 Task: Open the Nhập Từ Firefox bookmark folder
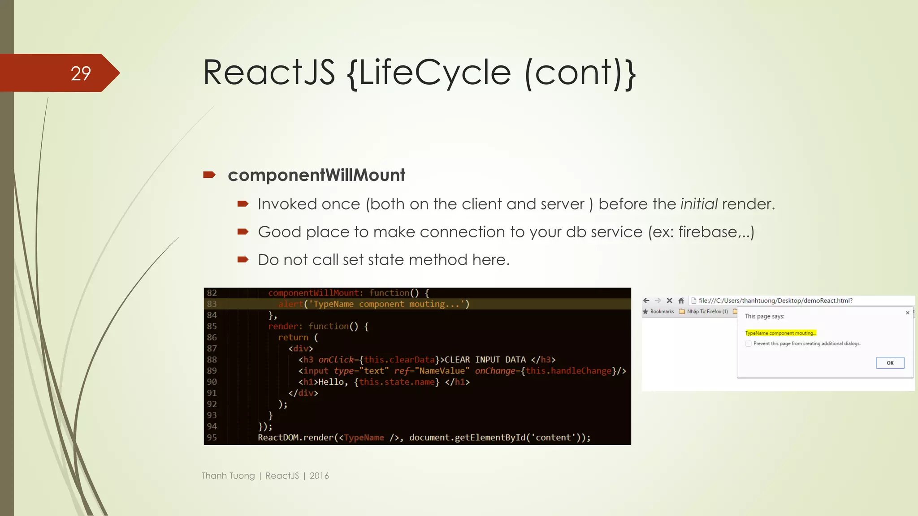[703, 311]
